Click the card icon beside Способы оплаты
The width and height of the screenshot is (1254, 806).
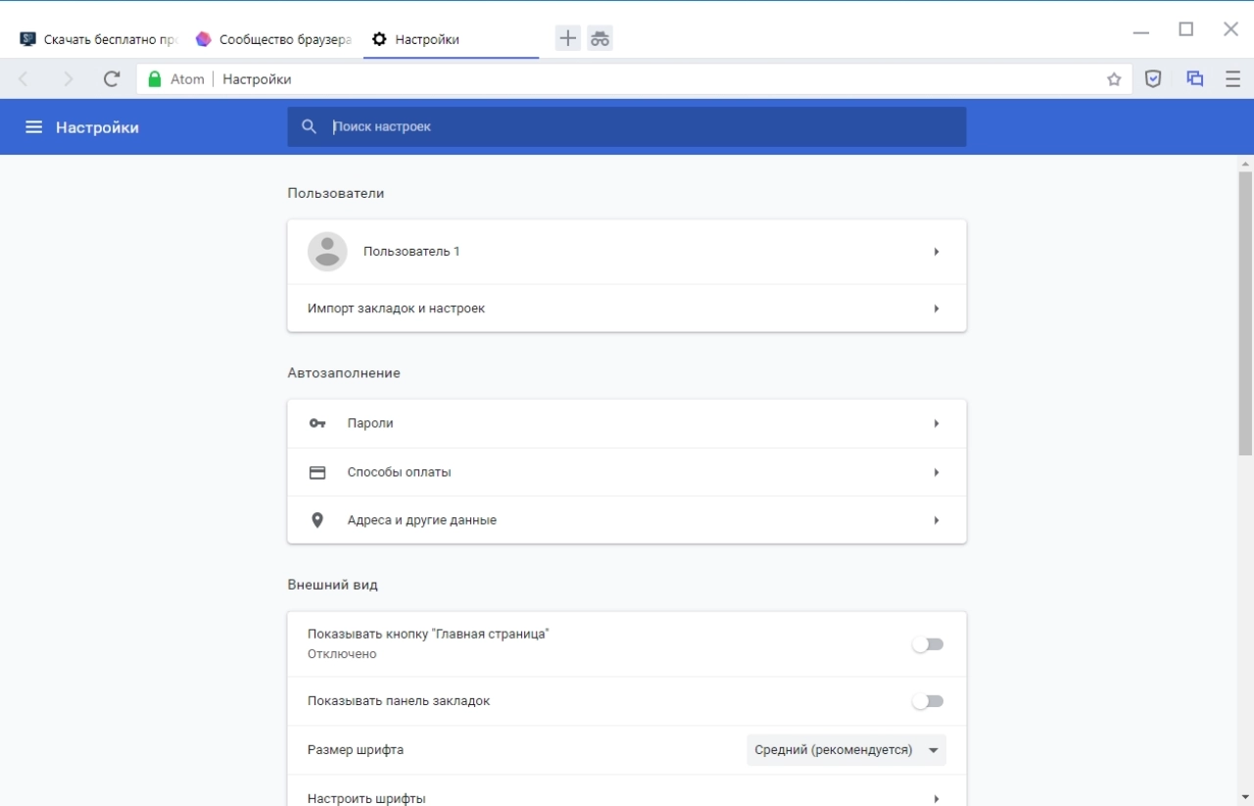click(x=317, y=472)
